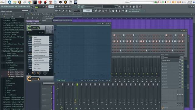Click the project info circle icon
This screenshot has height=110, width=195.
(140, 7)
